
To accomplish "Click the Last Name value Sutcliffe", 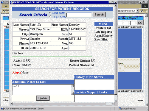I will tap(35, 25).
